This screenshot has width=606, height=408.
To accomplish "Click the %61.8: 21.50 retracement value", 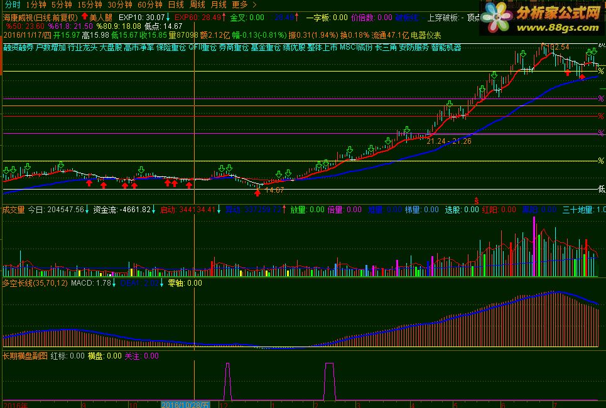I will click(x=70, y=26).
